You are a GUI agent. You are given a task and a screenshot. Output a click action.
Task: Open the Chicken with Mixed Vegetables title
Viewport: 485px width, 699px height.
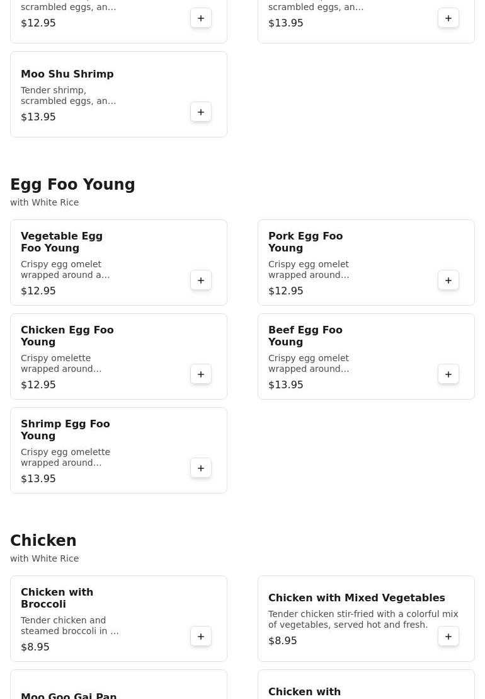[357, 598]
